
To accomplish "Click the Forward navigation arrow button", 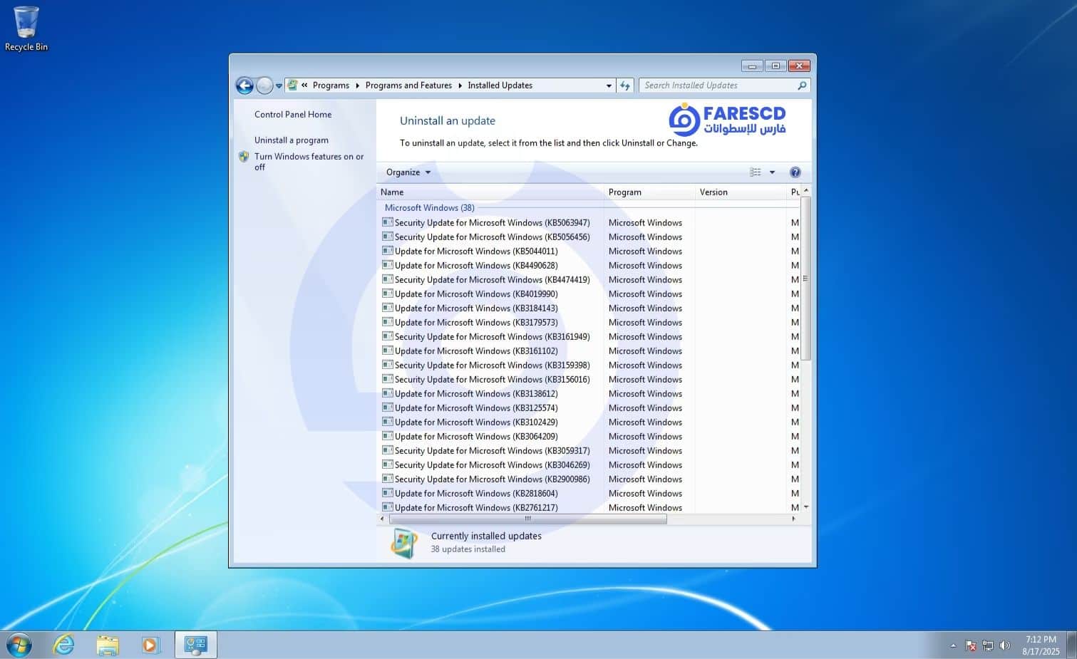I will (264, 85).
